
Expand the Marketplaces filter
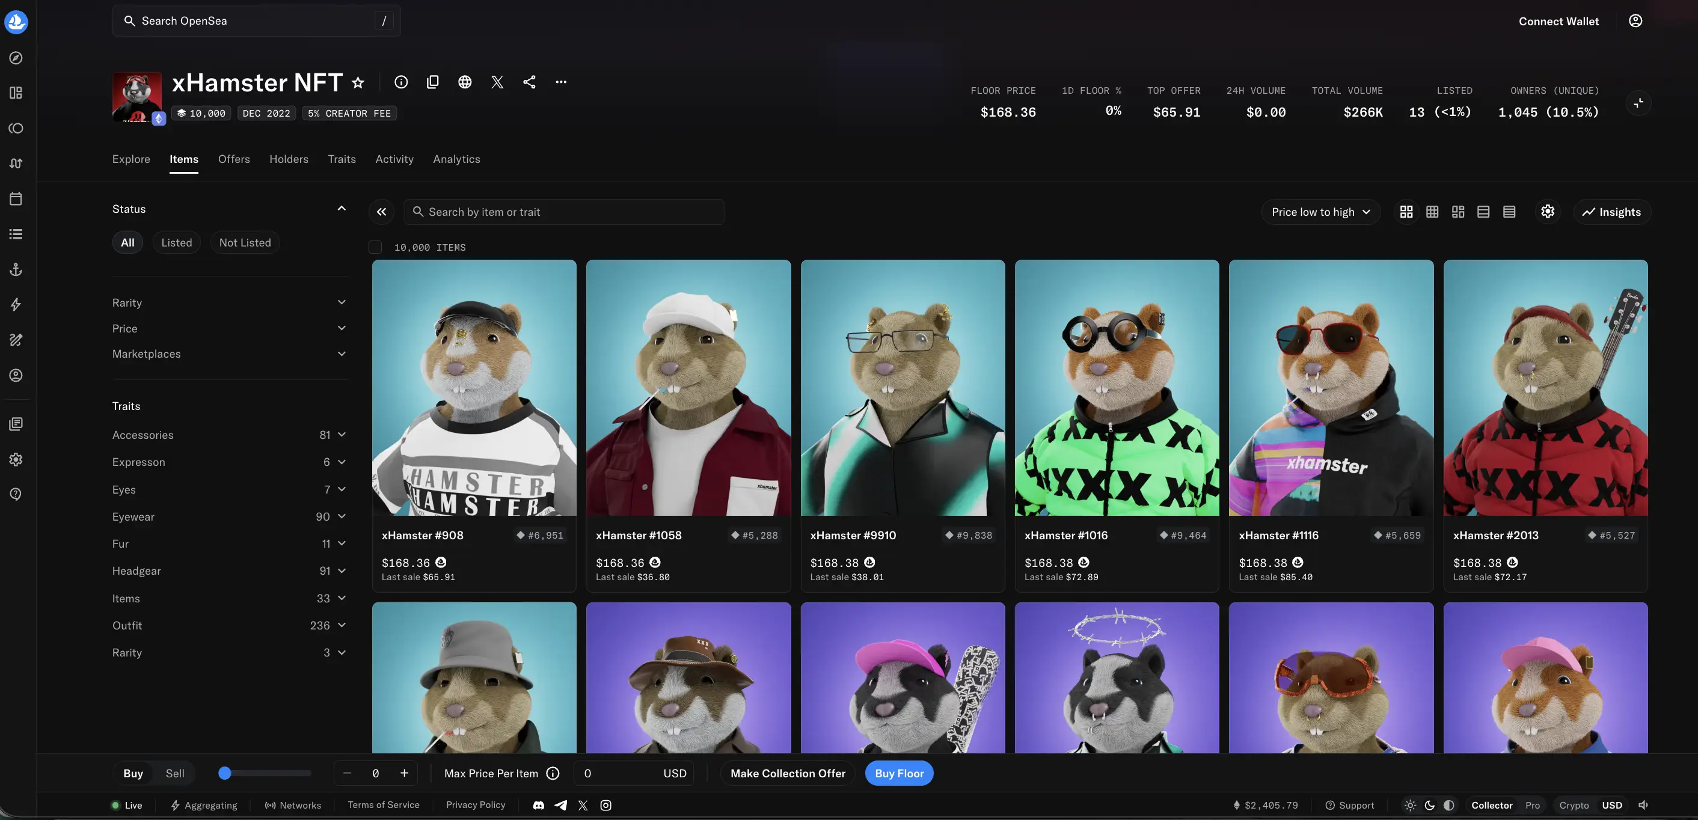click(228, 354)
